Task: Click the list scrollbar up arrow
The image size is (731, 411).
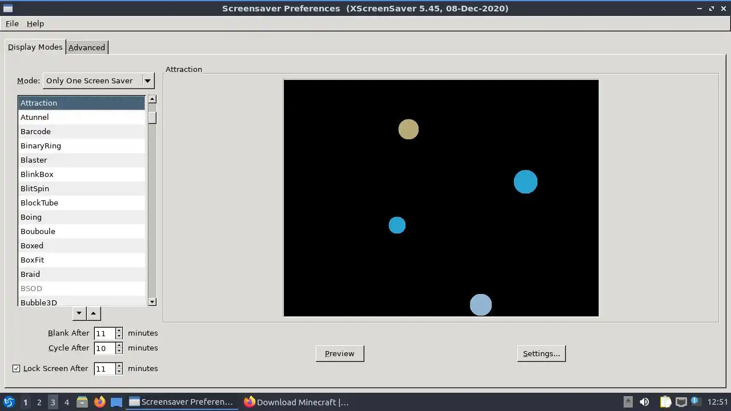Action: pos(152,99)
